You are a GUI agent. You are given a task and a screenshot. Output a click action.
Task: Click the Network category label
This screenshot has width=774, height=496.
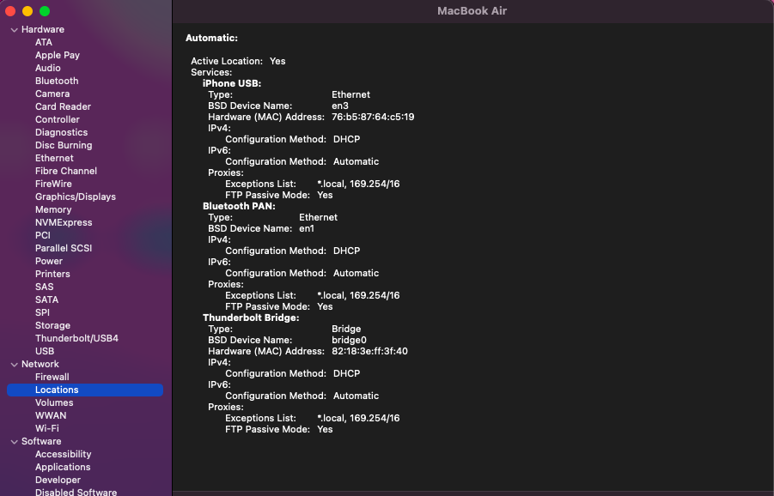click(x=40, y=364)
